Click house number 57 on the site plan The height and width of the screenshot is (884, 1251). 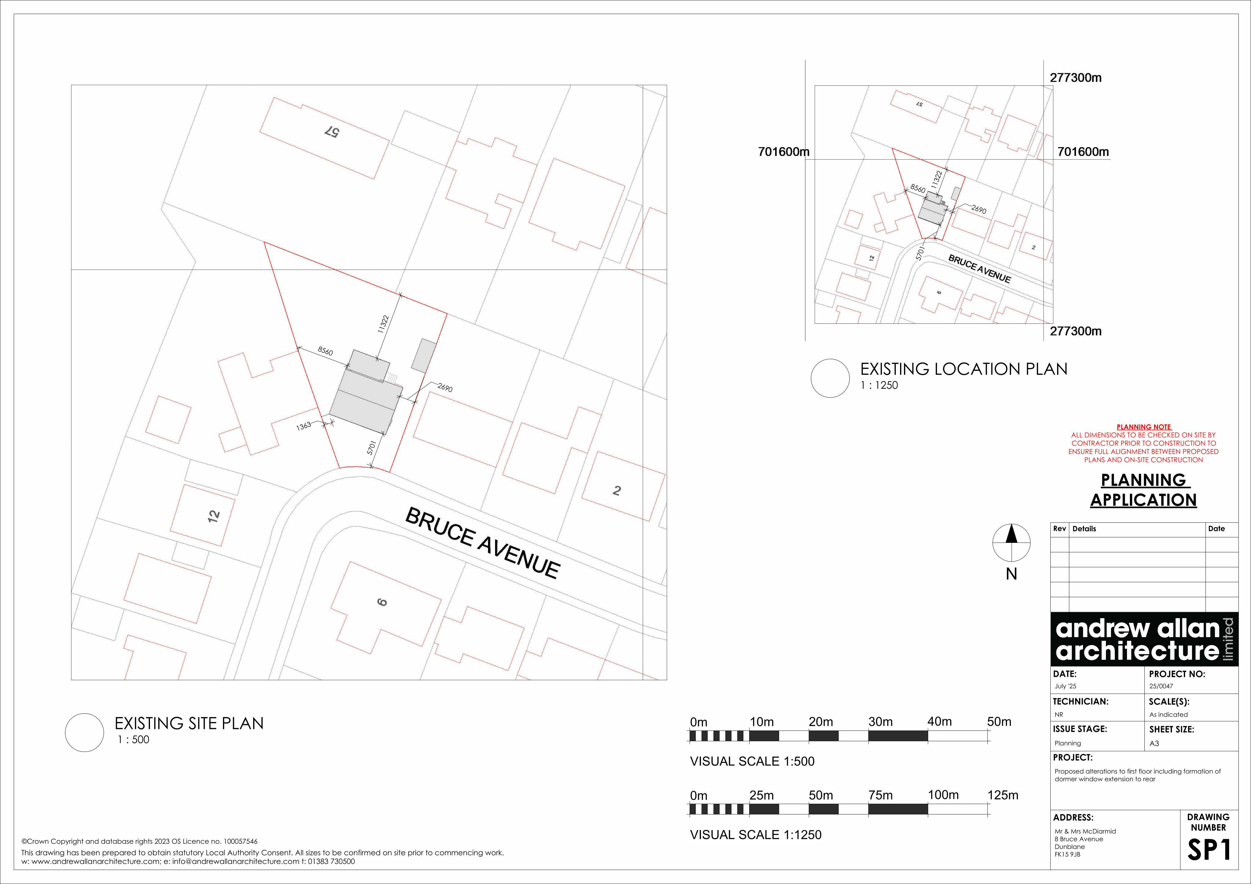pos(332,132)
